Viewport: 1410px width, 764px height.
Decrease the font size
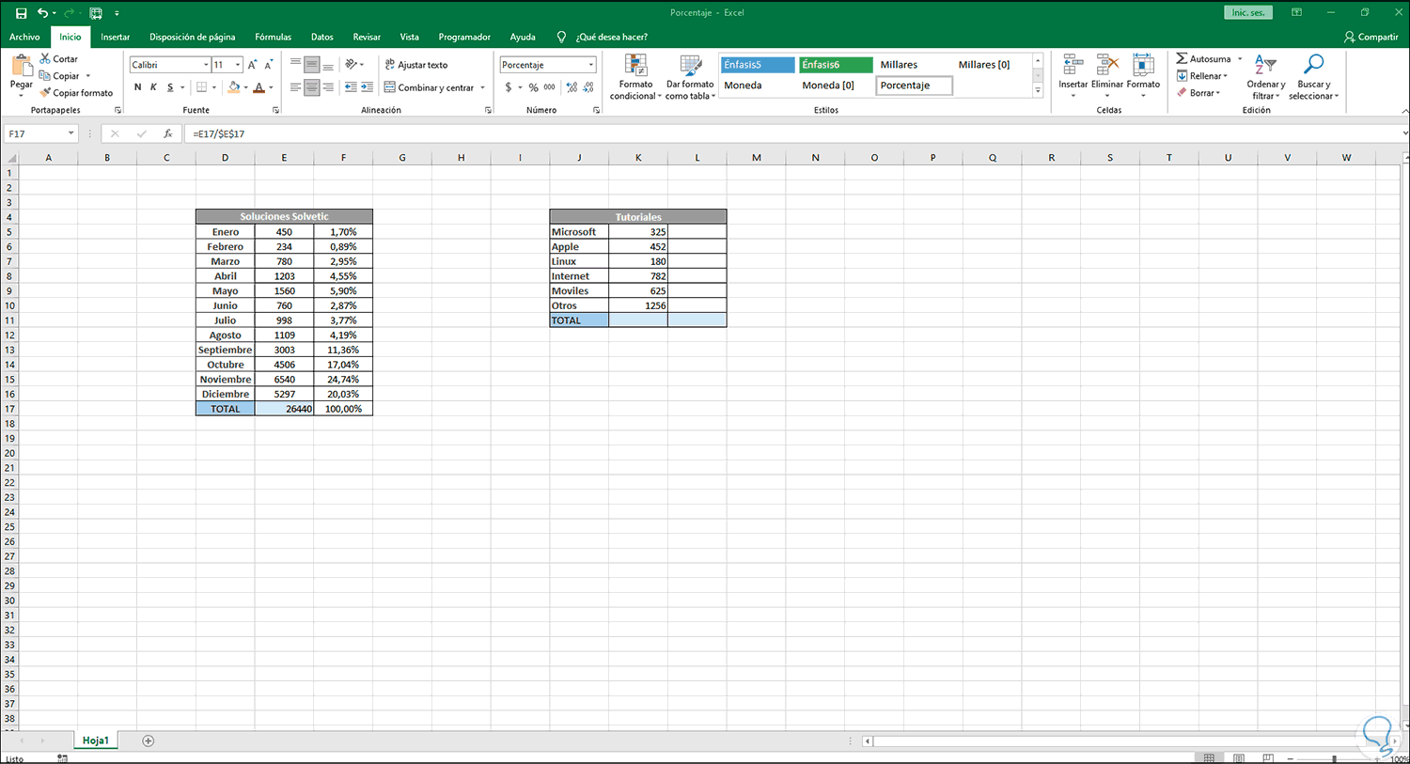pos(268,65)
